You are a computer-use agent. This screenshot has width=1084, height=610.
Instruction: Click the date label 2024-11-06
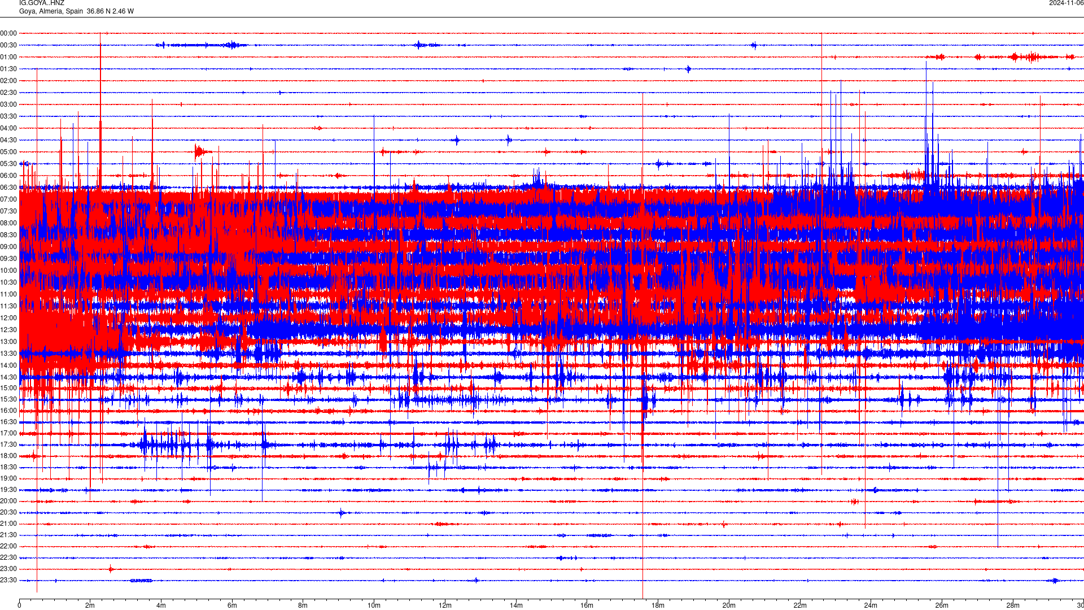pos(1066,3)
